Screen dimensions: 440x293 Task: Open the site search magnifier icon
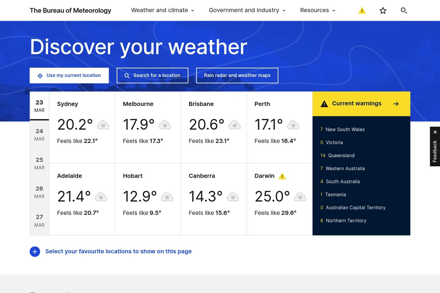pyautogui.click(x=404, y=11)
